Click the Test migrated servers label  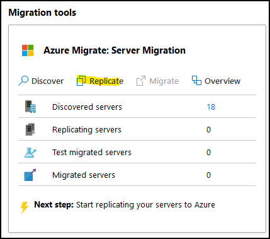click(92, 153)
